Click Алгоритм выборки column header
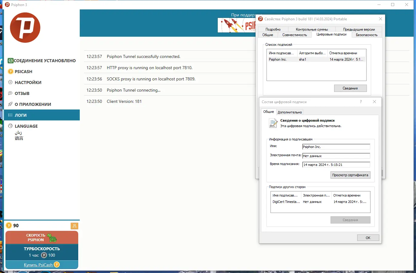Screen dimensions: 416x273 (312, 53)
